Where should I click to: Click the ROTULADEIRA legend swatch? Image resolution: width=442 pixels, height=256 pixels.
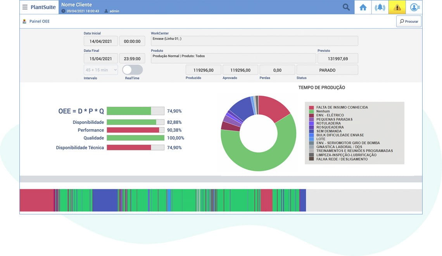point(311,123)
